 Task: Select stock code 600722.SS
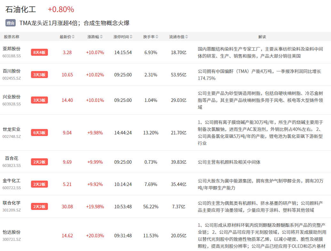[12, 188]
